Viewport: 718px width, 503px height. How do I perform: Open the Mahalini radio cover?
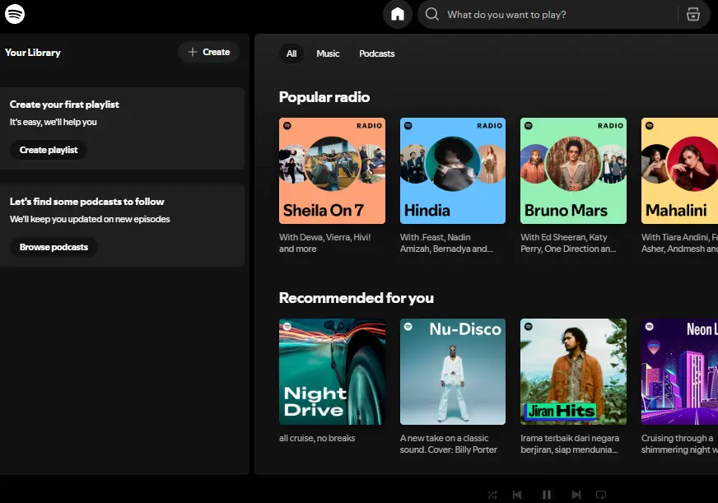pyautogui.click(x=679, y=170)
